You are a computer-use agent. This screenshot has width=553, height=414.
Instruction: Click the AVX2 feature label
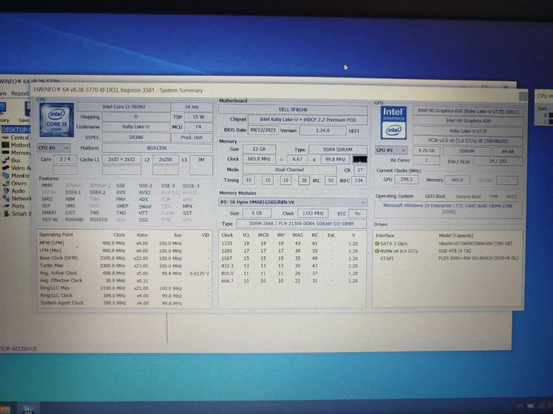tap(145, 193)
